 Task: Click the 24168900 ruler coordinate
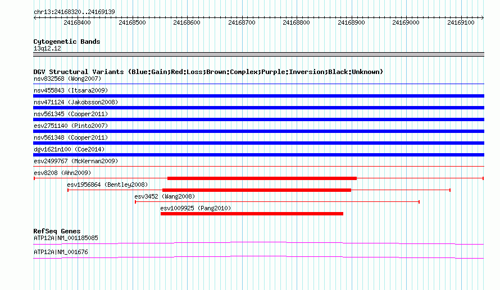(x=351, y=22)
